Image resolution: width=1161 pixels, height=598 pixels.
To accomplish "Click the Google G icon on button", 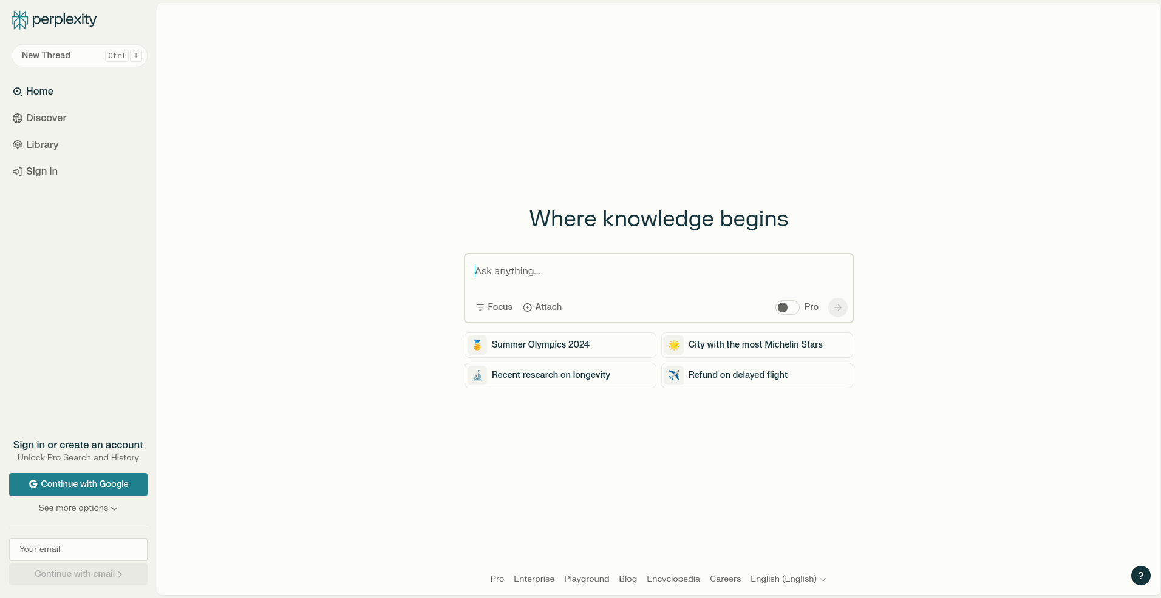I will point(33,485).
